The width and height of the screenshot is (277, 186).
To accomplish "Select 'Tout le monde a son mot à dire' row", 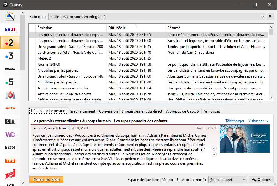I will (149, 88).
